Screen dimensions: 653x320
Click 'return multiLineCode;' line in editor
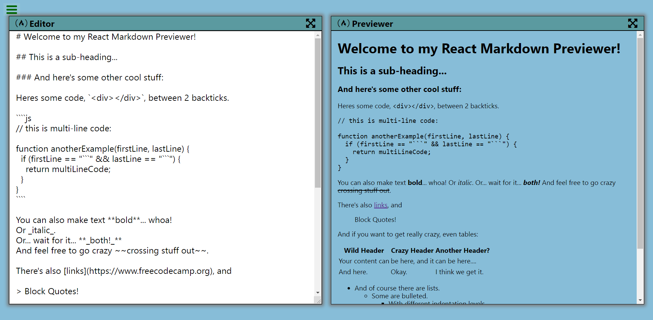pyautogui.click(x=68, y=169)
